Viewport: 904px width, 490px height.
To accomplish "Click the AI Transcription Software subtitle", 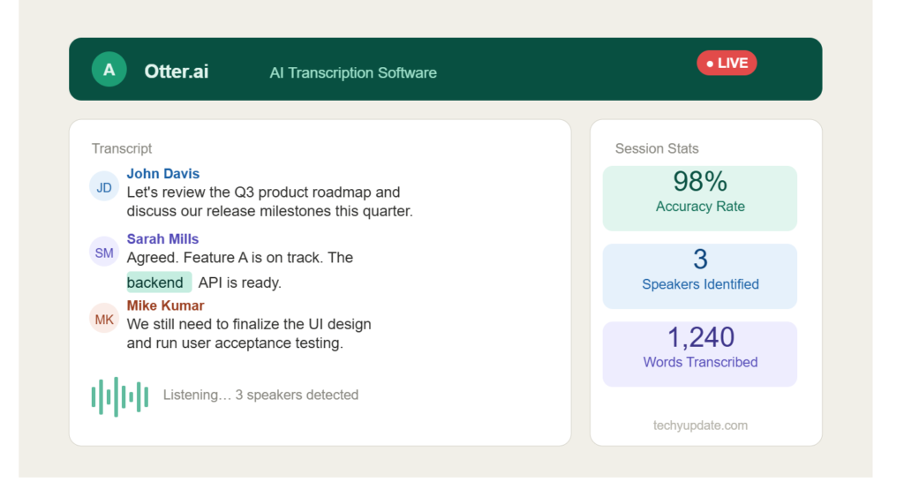I will [353, 73].
